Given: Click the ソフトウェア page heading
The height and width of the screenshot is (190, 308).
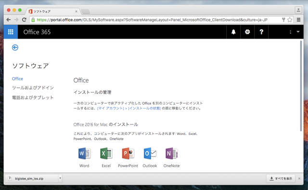Looking at the screenshot, I should tap(30, 66).
